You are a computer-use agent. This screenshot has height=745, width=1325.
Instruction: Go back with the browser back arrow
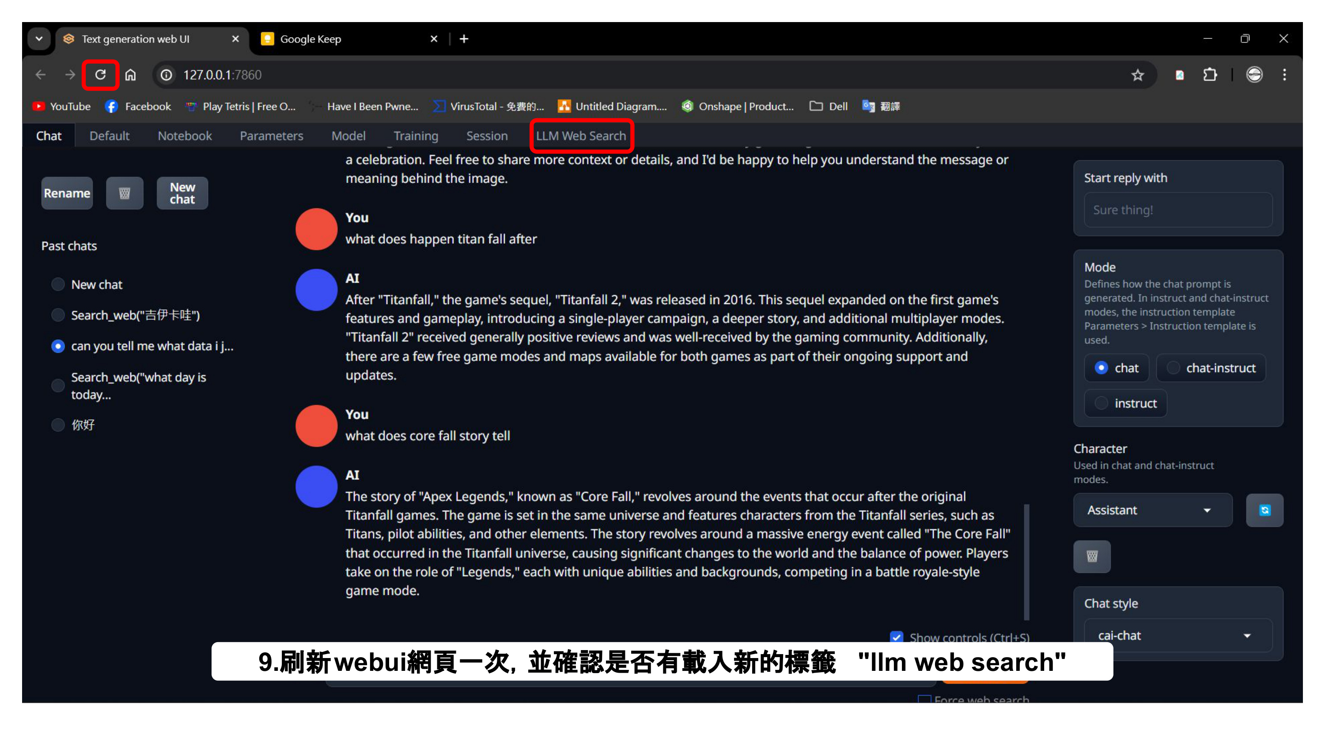tap(41, 75)
